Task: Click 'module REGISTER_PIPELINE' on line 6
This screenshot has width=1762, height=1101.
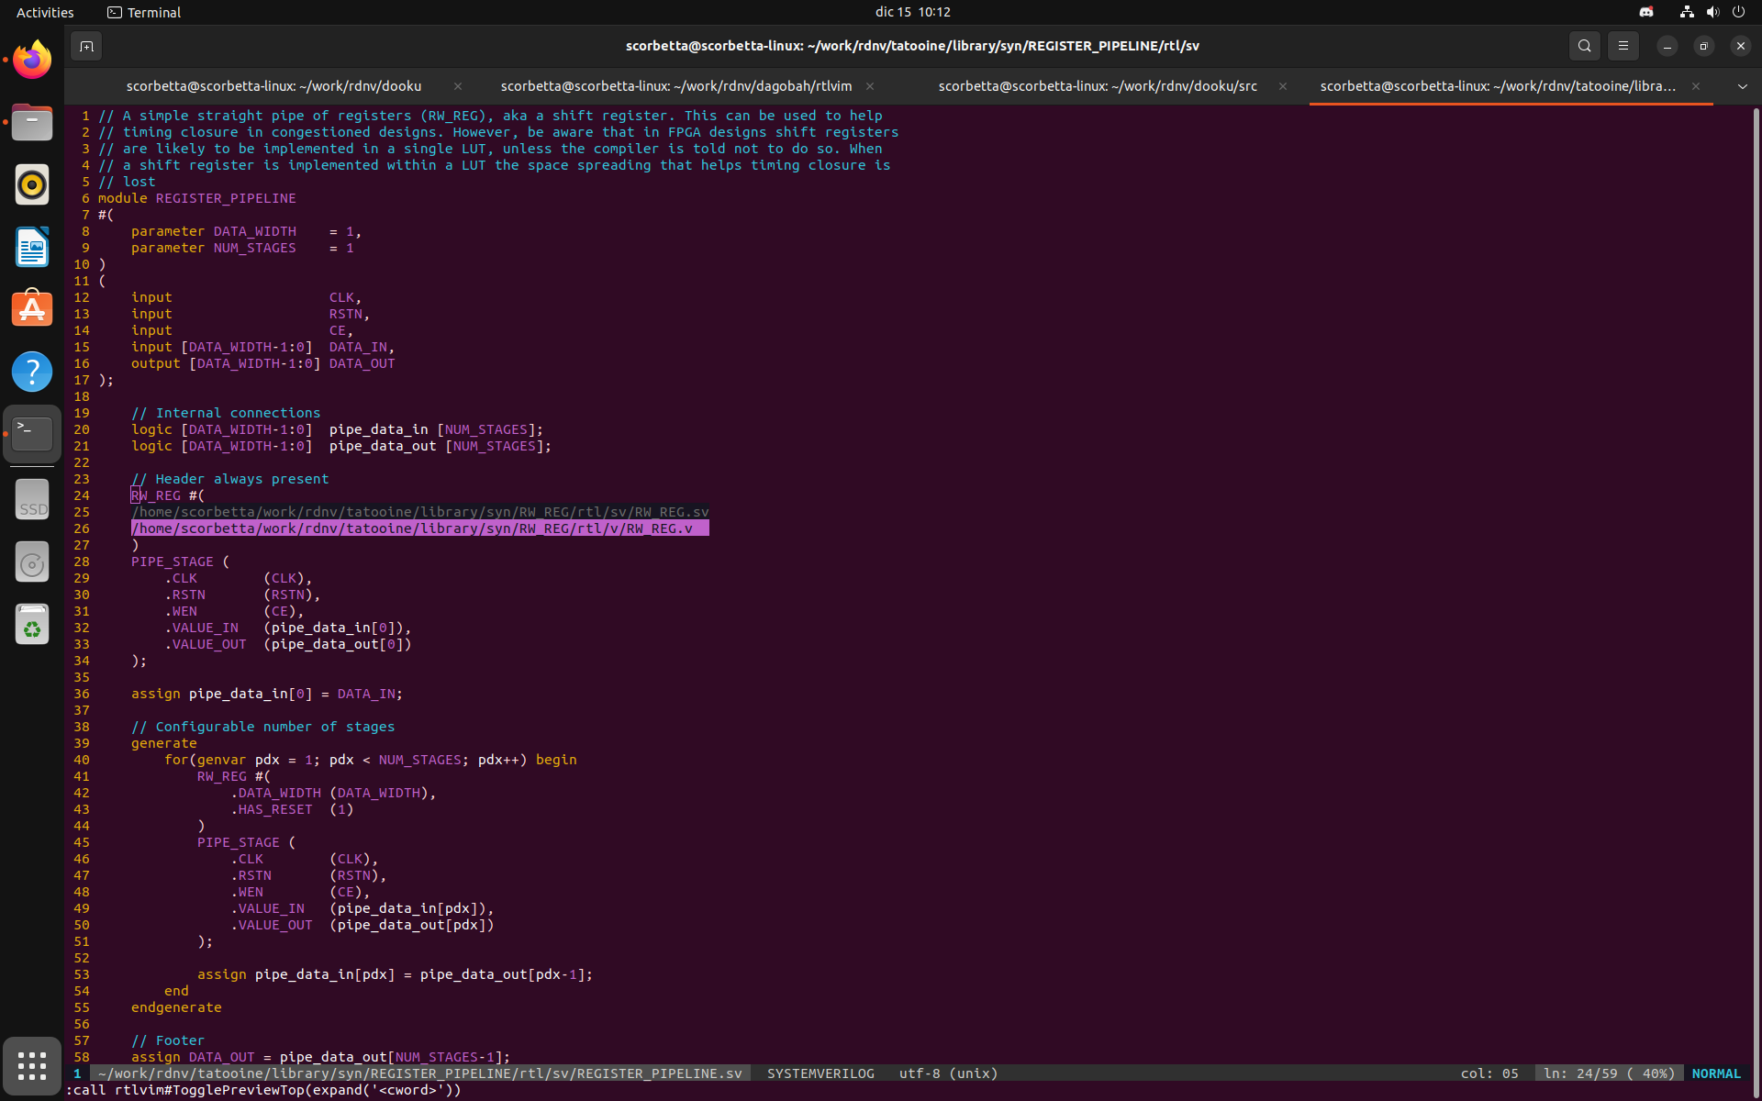Action: pos(196,198)
